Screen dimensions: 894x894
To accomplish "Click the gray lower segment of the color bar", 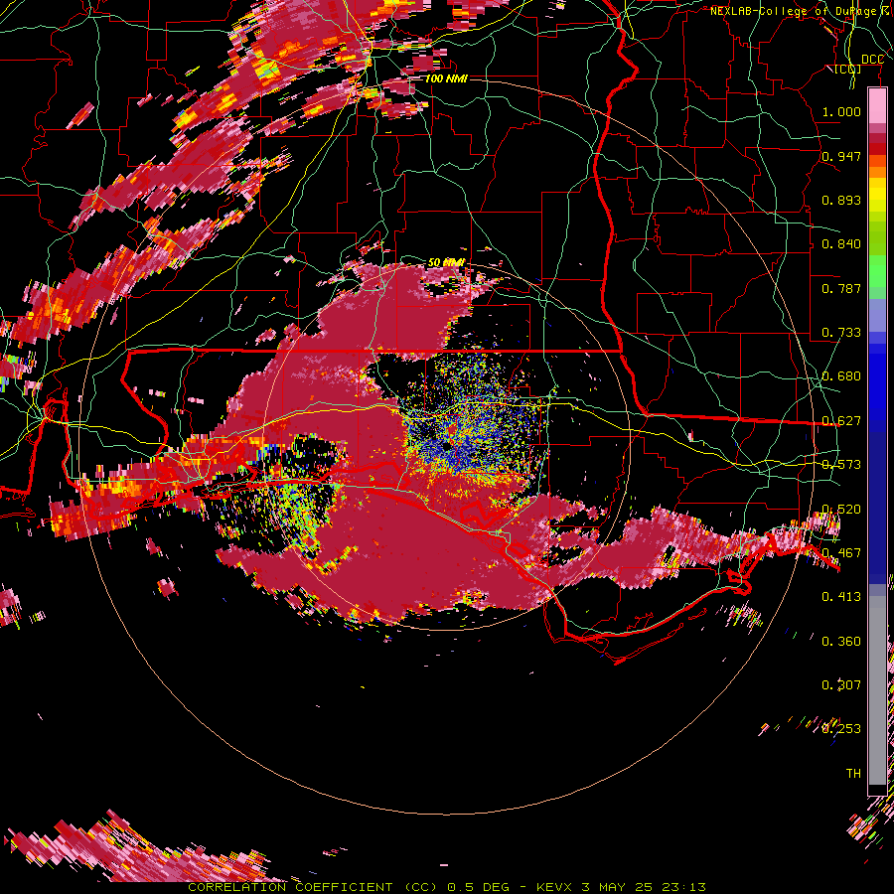I will pos(877,690).
